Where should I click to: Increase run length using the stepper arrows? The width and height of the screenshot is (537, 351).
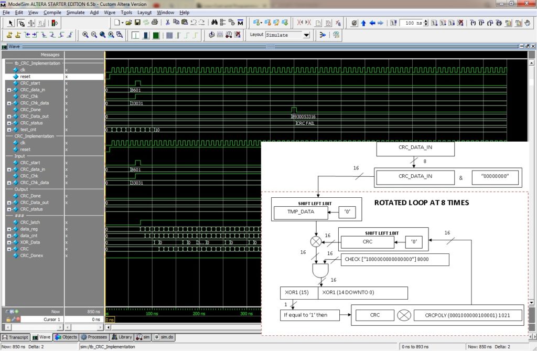click(x=425, y=23)
